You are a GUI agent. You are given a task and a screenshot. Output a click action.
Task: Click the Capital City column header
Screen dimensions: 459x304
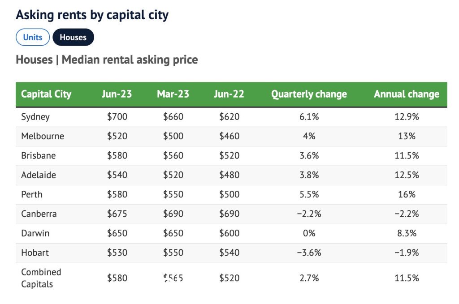tap(46, 94)
